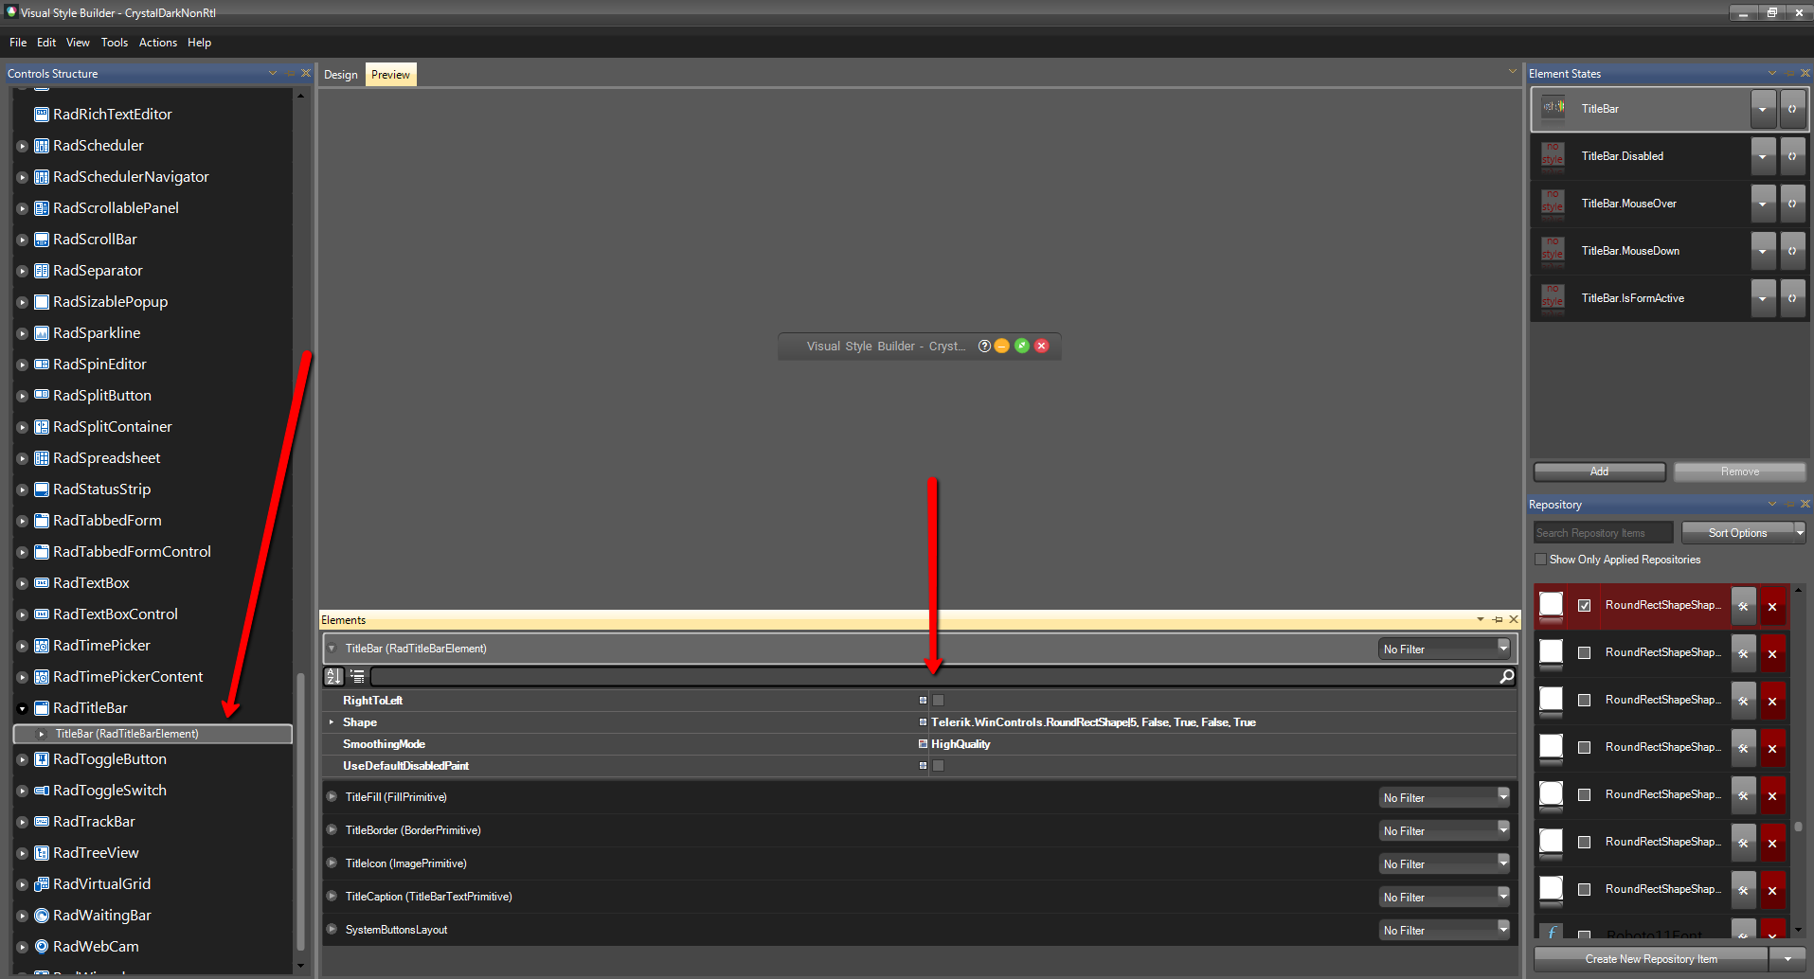Viewport: 1814px width, 979px height.
Task: Open the Tools menu
Action: coord(115,43)
